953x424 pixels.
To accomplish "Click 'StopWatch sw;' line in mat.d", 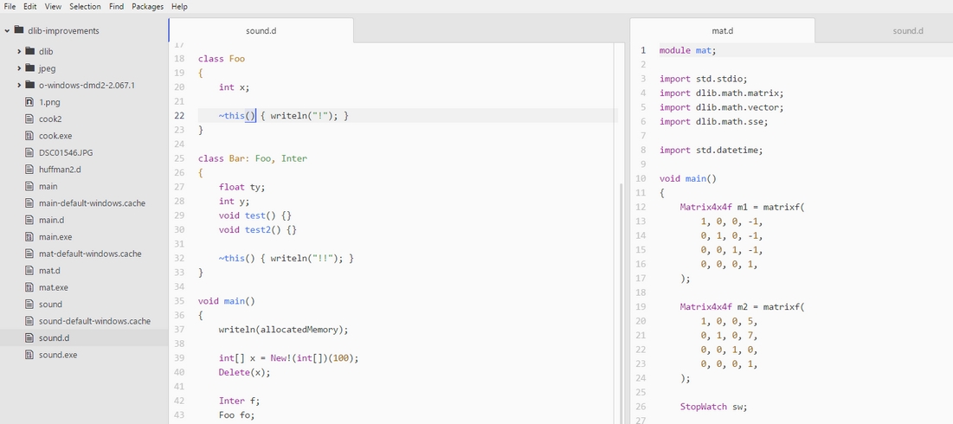I will [x=713, y=407].
